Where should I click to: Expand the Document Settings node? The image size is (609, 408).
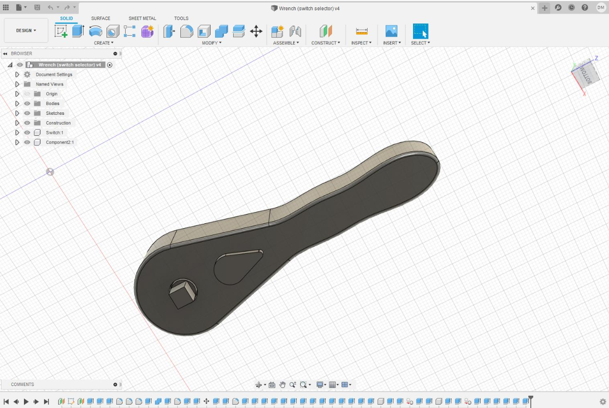17,74
